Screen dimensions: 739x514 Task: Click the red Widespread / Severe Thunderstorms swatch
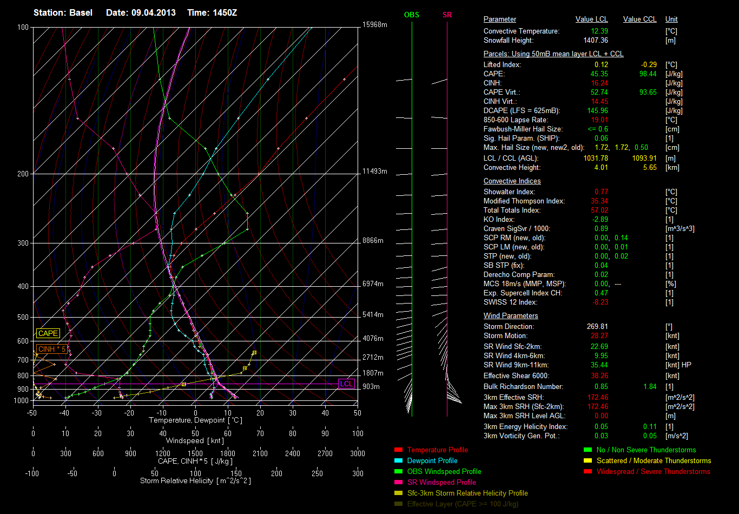pos(588,472)
